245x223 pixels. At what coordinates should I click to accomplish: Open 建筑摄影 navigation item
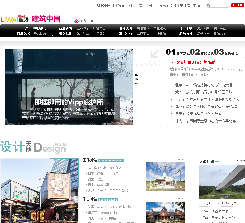tap(66, 33)
